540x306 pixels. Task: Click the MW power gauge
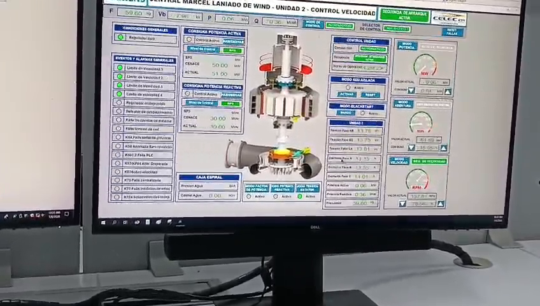425,66
